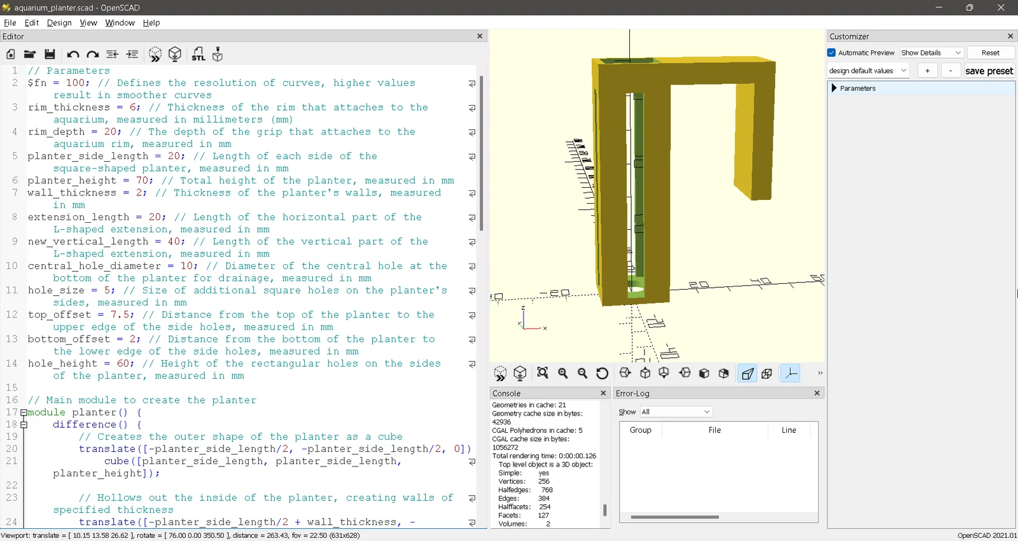Open the Design menu
The height and width of the screenshot is (541, 1018).
click(x=59, y=23)
